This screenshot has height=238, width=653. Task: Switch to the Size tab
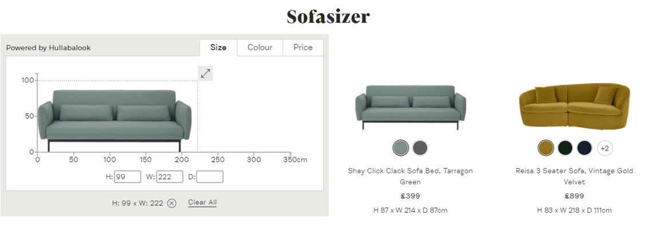218,47
